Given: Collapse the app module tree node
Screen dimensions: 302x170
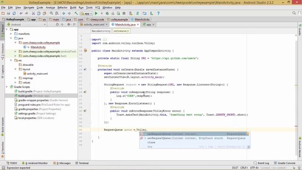Looking at the screenshot, I should pos(7,29).
